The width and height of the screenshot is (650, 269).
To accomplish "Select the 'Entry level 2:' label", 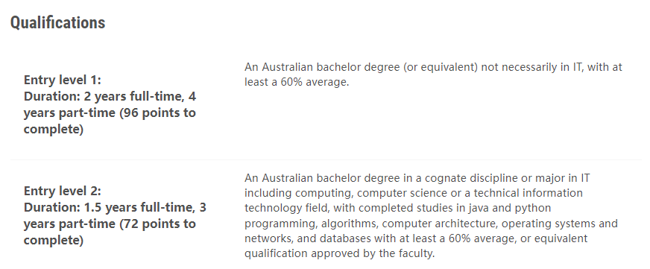I will click(62, 191).
